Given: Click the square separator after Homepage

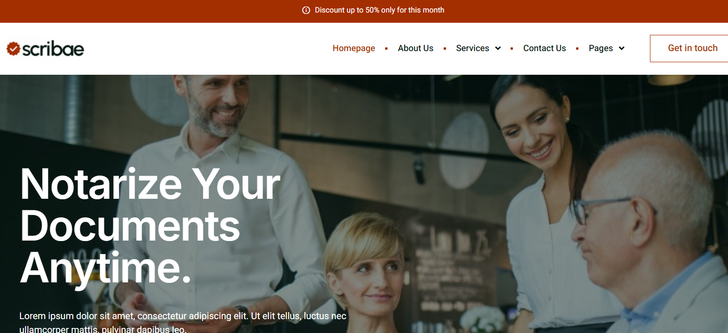Looking at the screenshot, I should [x=387, y=48].
